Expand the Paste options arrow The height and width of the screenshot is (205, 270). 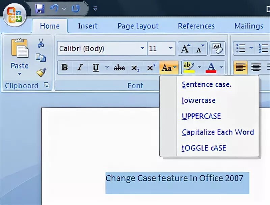pos(20,74)
